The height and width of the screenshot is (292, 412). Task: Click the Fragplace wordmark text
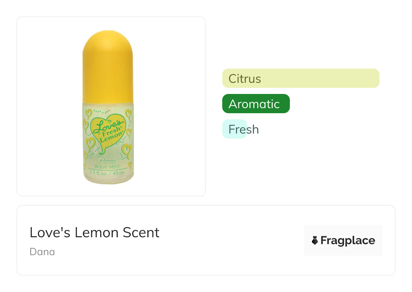click(x=347, y=240)
